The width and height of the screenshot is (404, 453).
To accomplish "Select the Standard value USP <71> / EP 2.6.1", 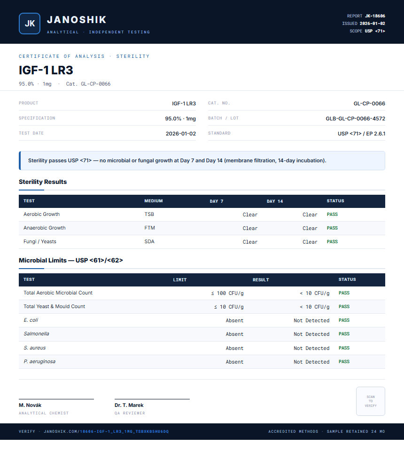I will [x=362, y=134].
